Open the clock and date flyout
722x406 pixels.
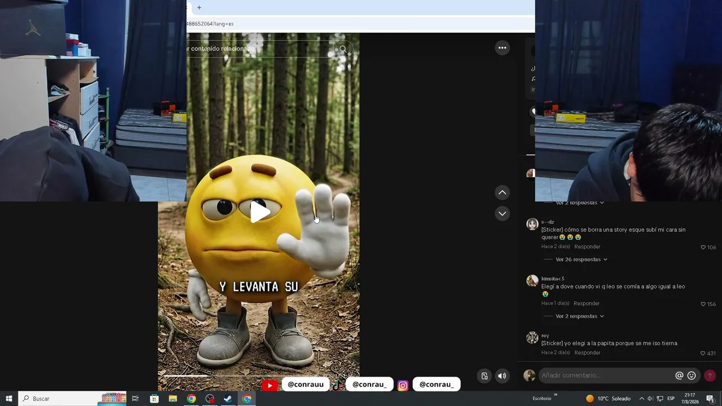click(x=690, y=399)
